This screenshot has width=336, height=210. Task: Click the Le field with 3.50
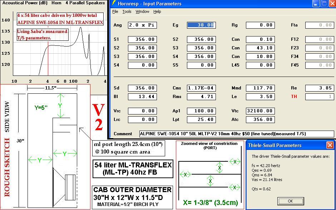tap(260, 97)
